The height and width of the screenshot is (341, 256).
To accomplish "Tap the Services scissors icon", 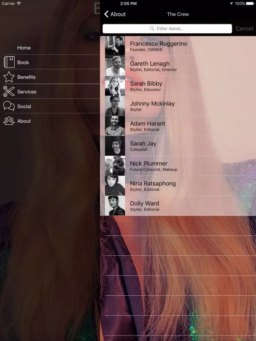I will coord(9,91).
